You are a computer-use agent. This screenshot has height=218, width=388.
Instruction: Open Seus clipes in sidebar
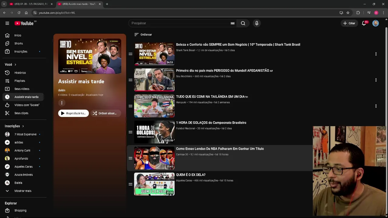tap(23, 113)
